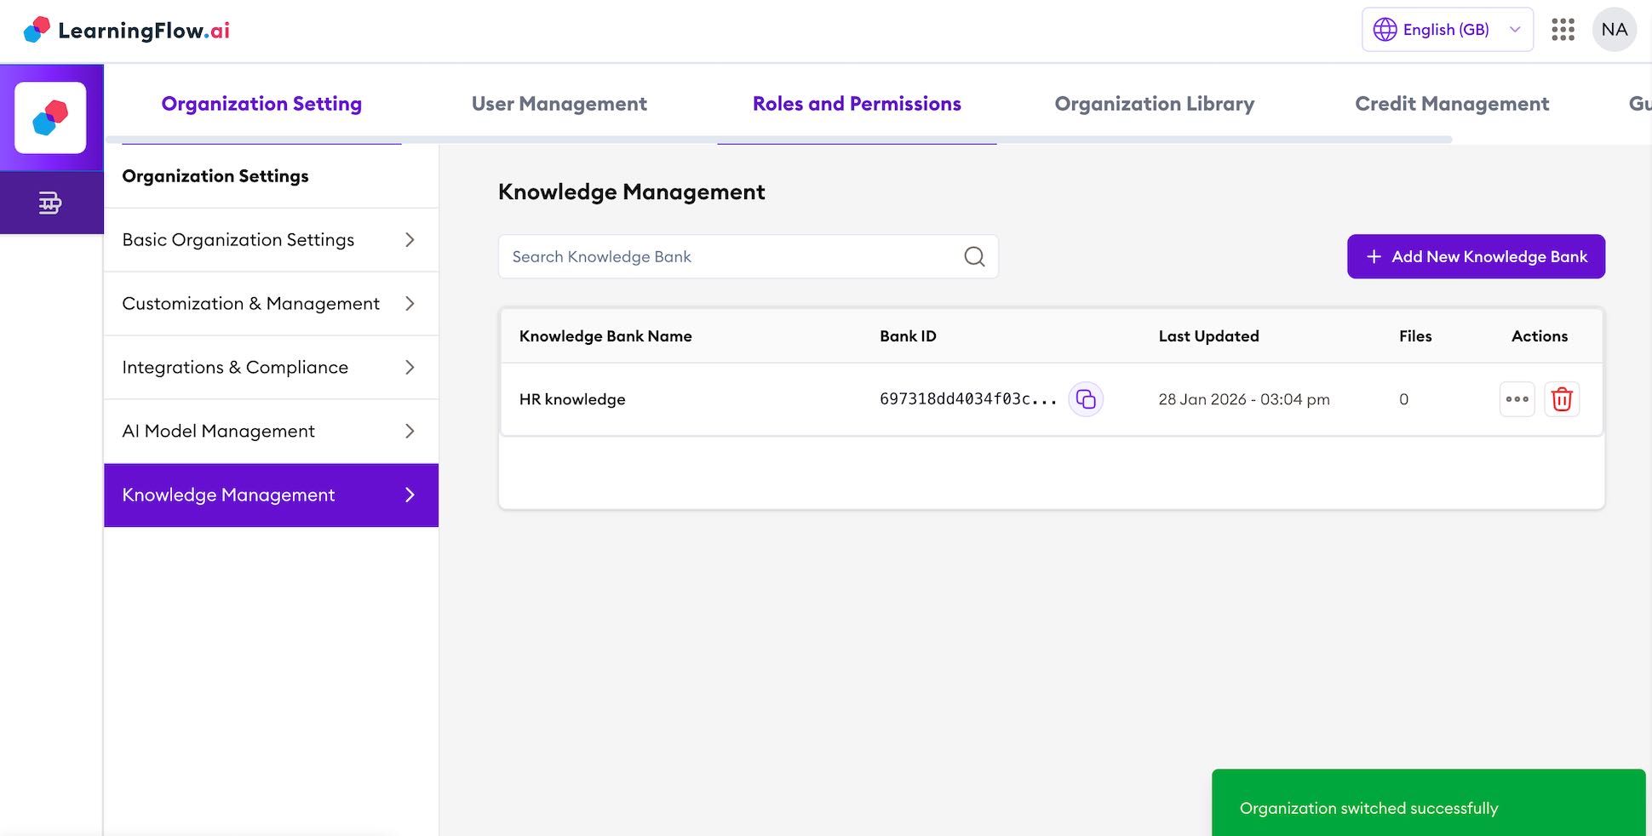This screenshot has width=1652, height=836.
Task: Open the app grid icon near the profile avatar
Action: point(1562,30)
